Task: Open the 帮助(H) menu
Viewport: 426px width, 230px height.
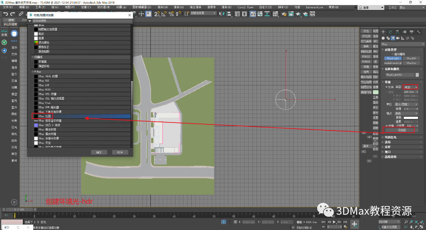Action: (334, 7)
